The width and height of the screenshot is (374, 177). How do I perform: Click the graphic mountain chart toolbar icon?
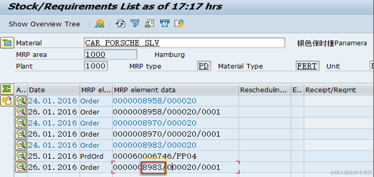click(100, 24)
